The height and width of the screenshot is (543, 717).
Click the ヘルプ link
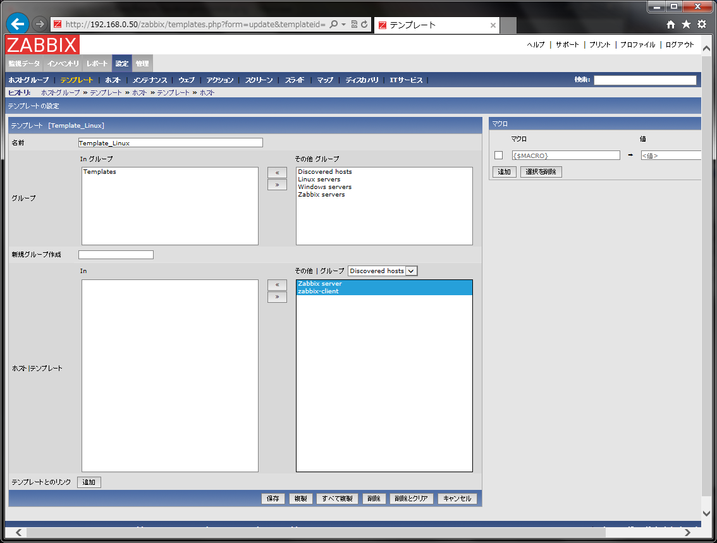[x=536, y=45]
